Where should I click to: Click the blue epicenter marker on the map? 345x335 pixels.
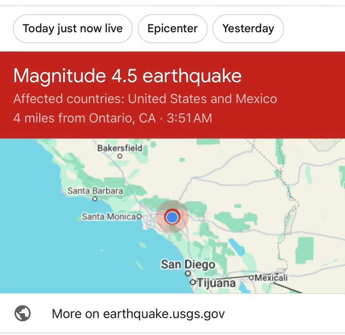click(x=172, y=217)
